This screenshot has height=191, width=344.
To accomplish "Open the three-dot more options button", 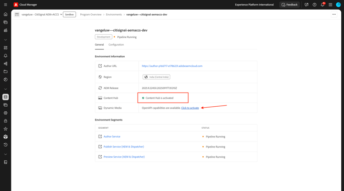I will tap(334, 15).
